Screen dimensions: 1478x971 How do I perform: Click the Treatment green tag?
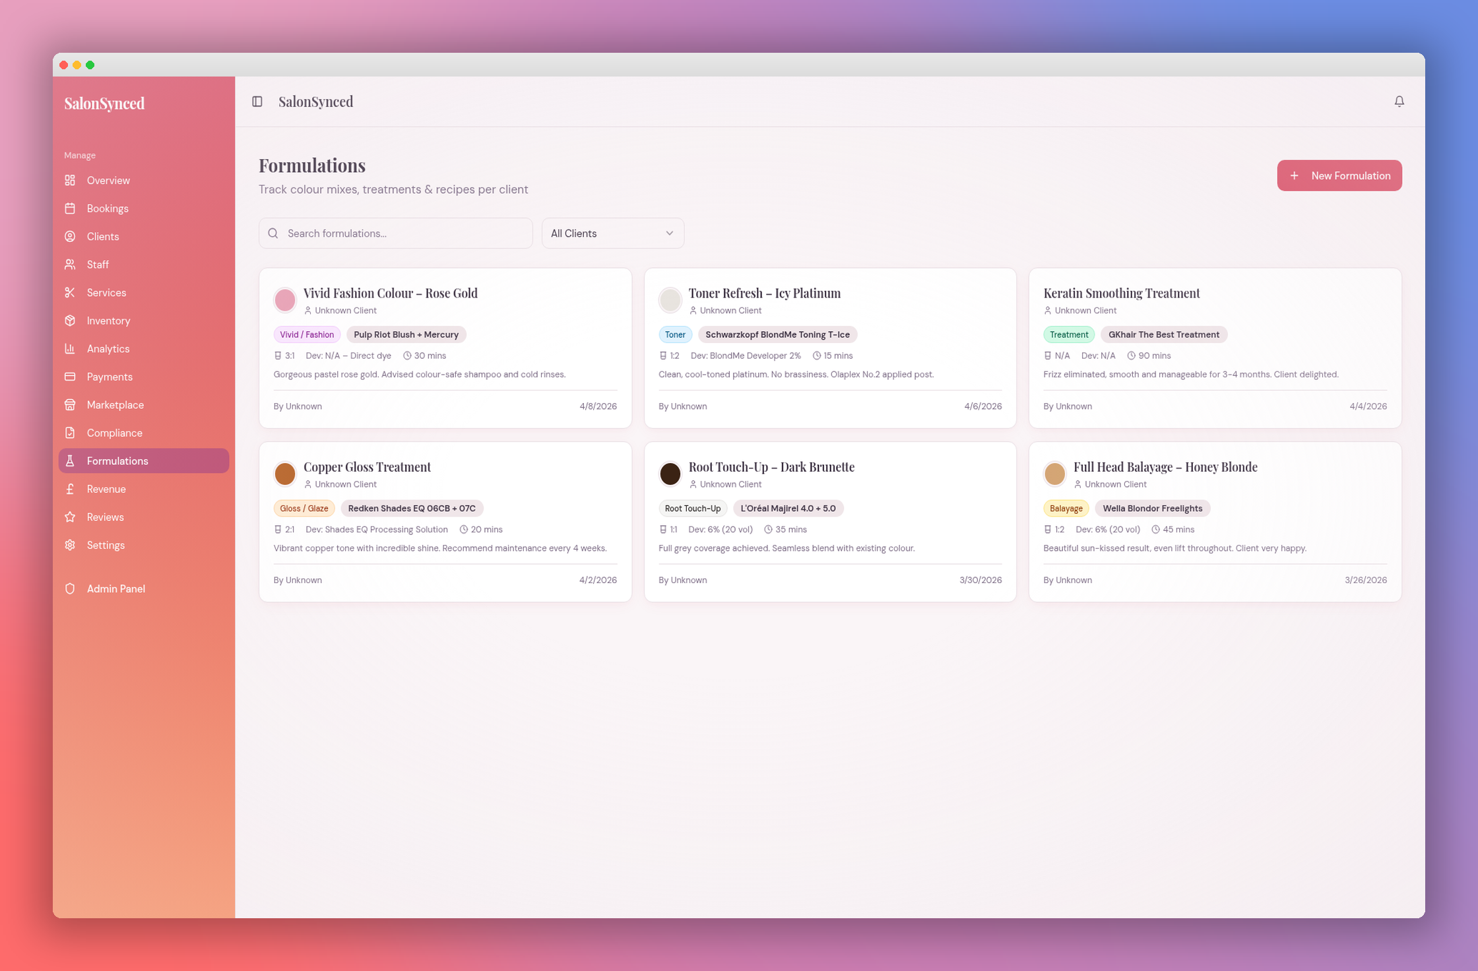[1069, 334]
